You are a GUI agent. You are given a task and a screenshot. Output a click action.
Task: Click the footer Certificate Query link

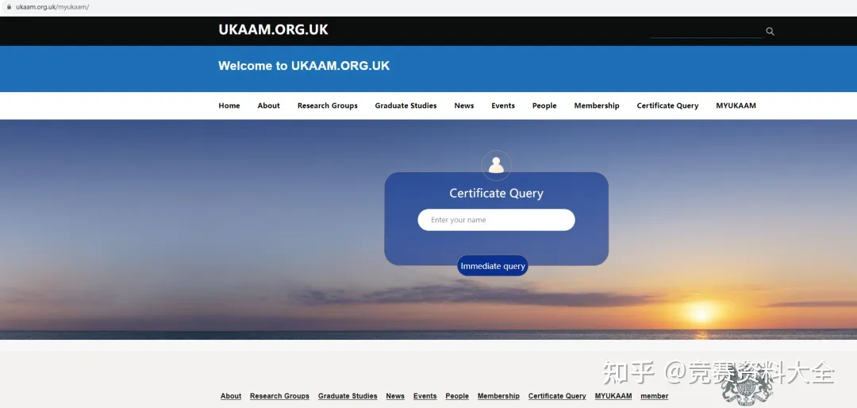(557, 396)
